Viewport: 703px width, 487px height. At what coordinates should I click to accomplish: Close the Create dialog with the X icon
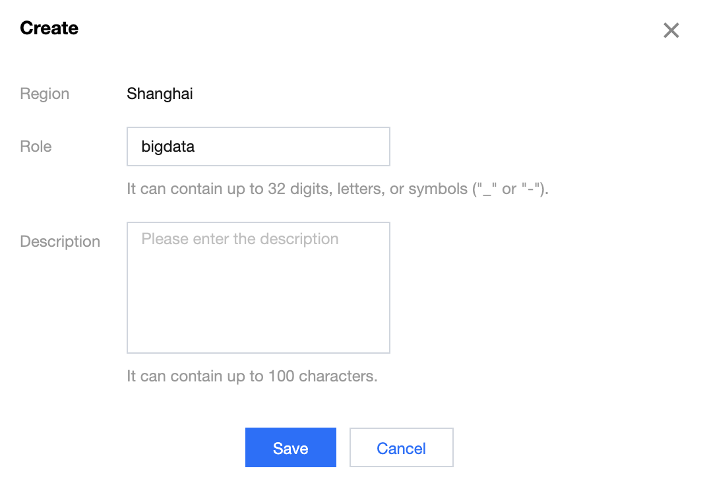tap(671, 30)
